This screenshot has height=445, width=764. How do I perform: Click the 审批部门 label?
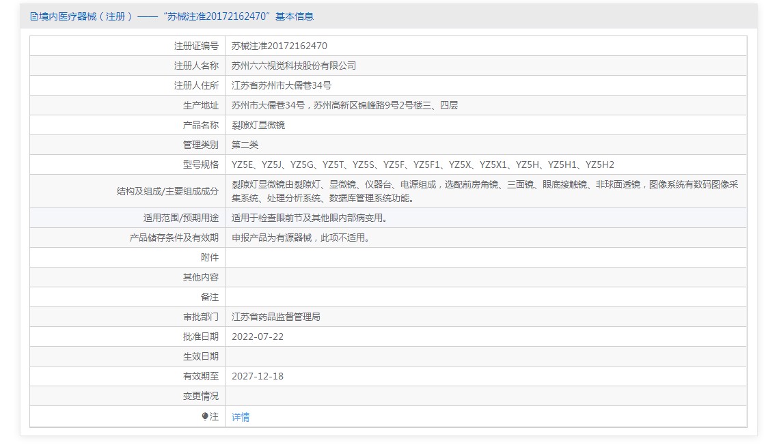(201, 317)
